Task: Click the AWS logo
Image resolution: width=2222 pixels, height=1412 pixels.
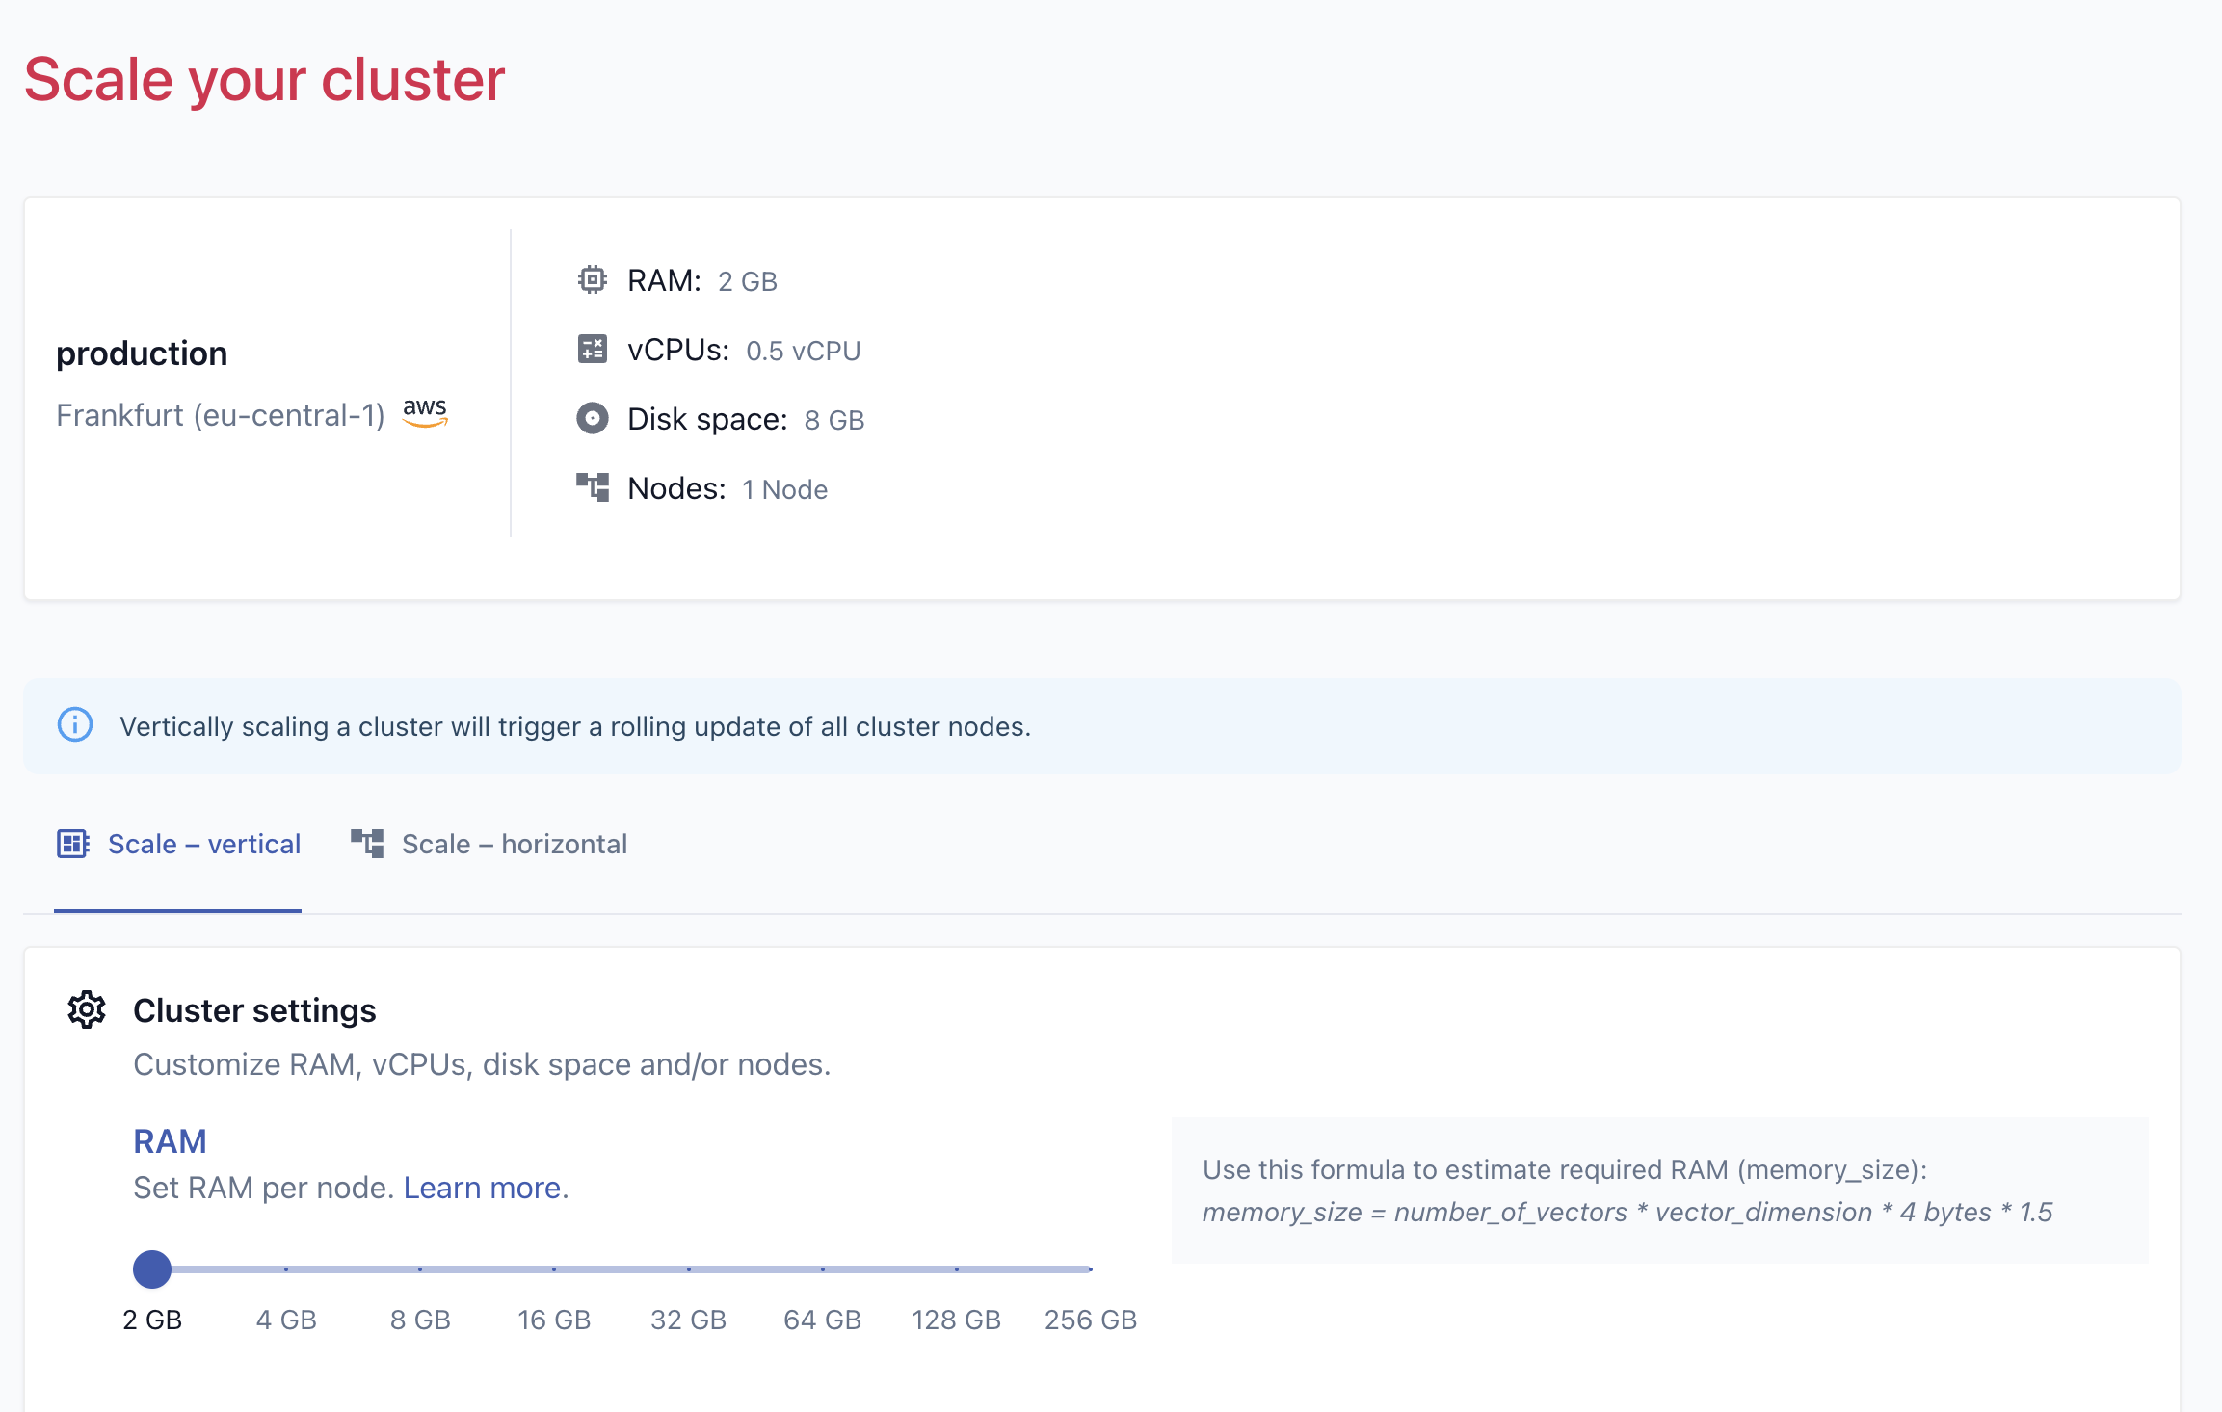Action: 425,412
